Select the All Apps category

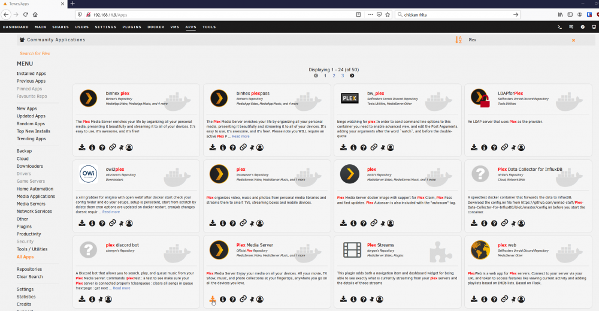click(x=25, y=257)
